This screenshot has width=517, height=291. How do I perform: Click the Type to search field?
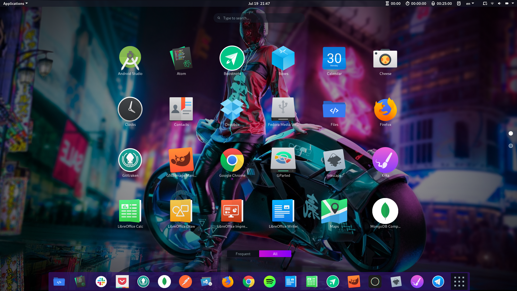pyautogui.click(x=259, y=18)
